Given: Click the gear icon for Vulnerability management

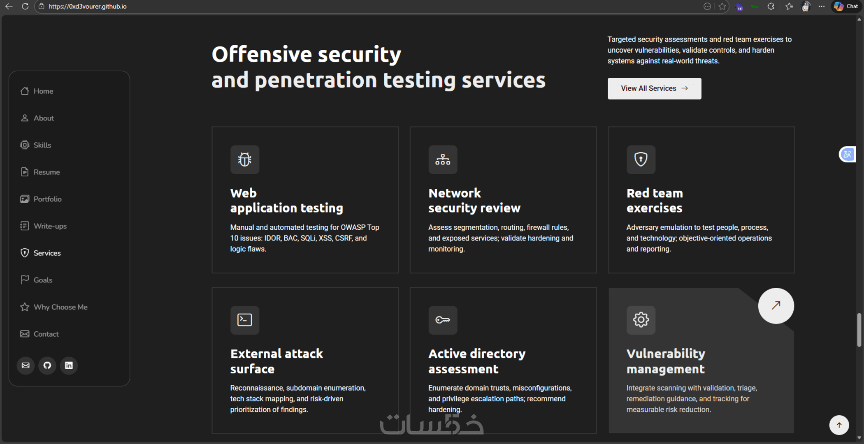Looking at the screenshot, I should point(641,320).
